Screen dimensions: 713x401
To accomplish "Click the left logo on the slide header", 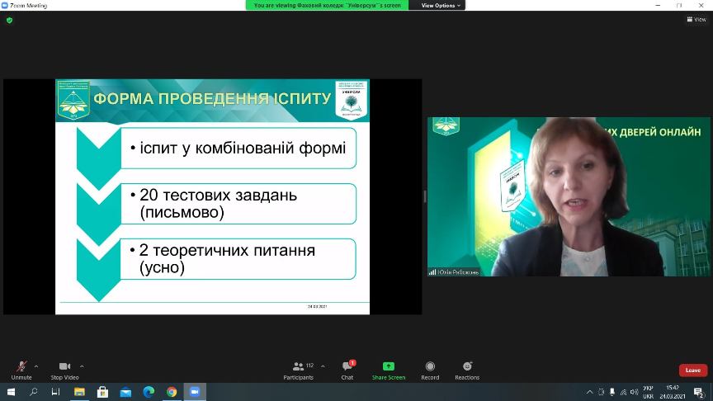I will tap(73, 100).
